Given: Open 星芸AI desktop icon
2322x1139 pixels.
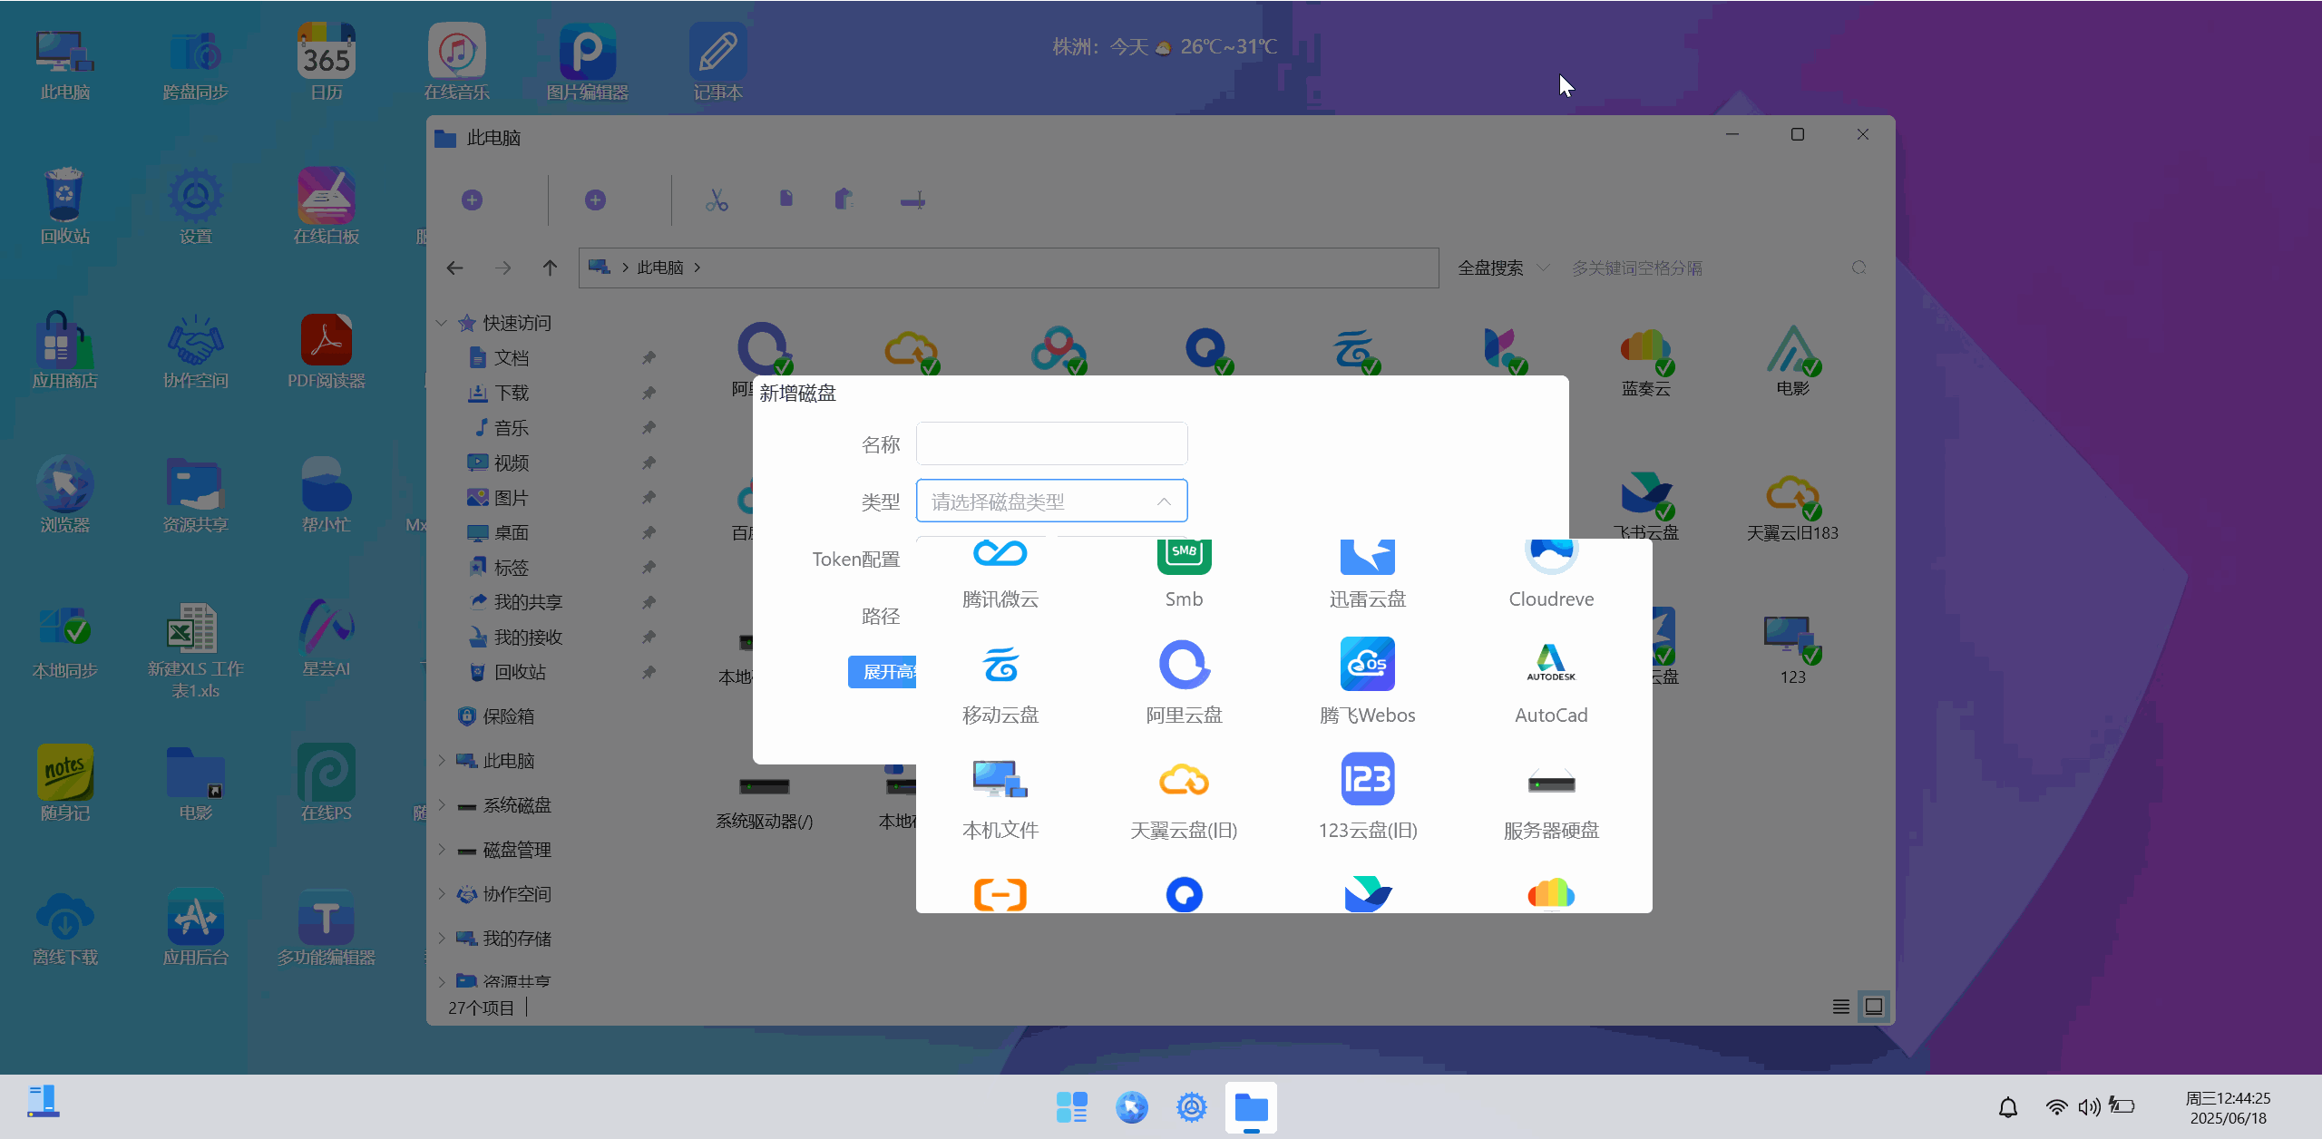Looking at the screenshot, I should click(327, 639).
